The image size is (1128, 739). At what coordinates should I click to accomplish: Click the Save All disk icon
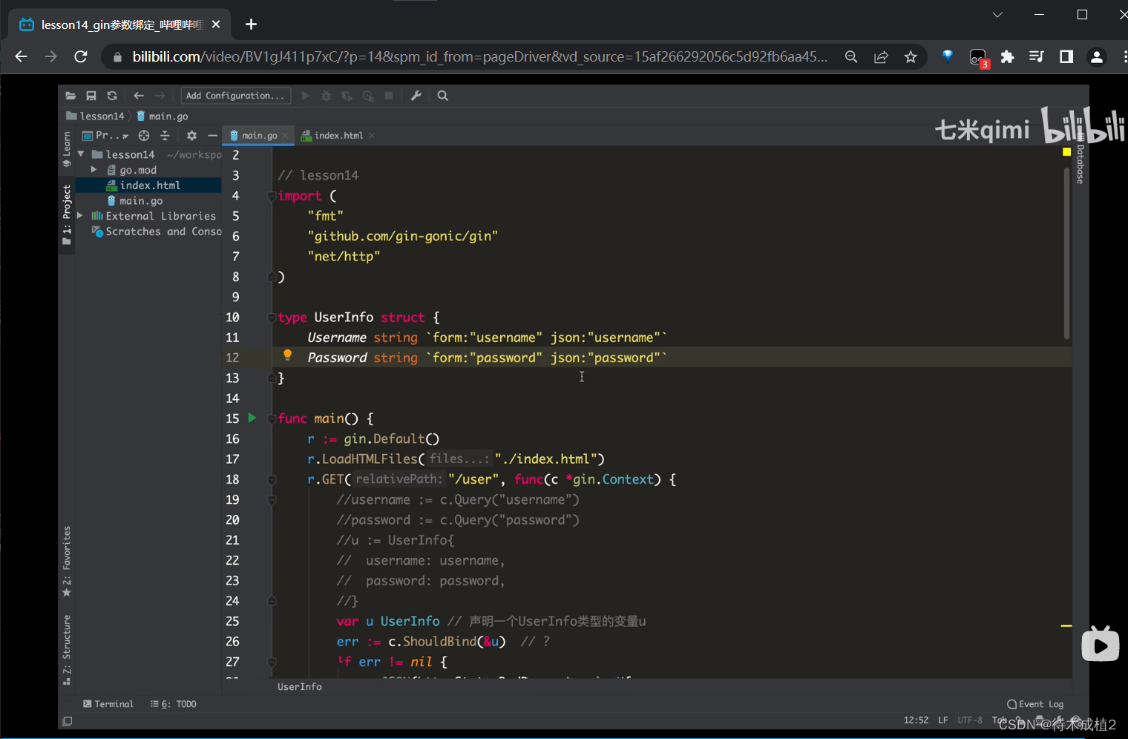point(91,96)
